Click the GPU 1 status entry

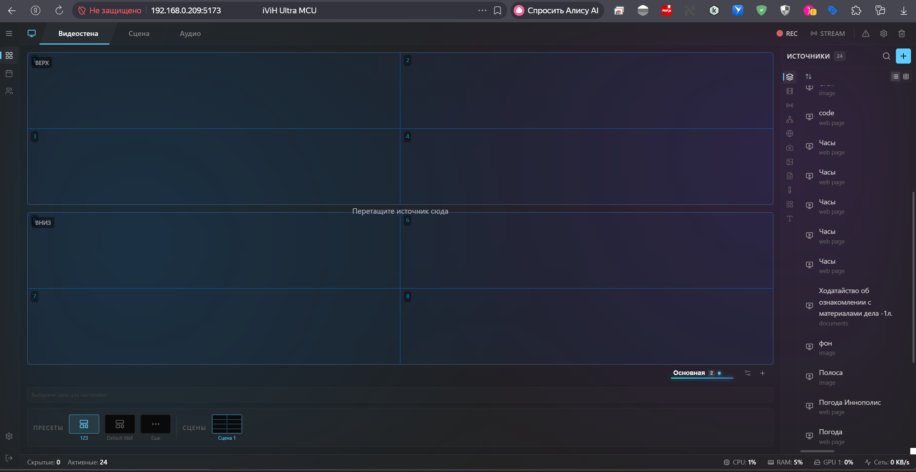click(x=833, y=462)
